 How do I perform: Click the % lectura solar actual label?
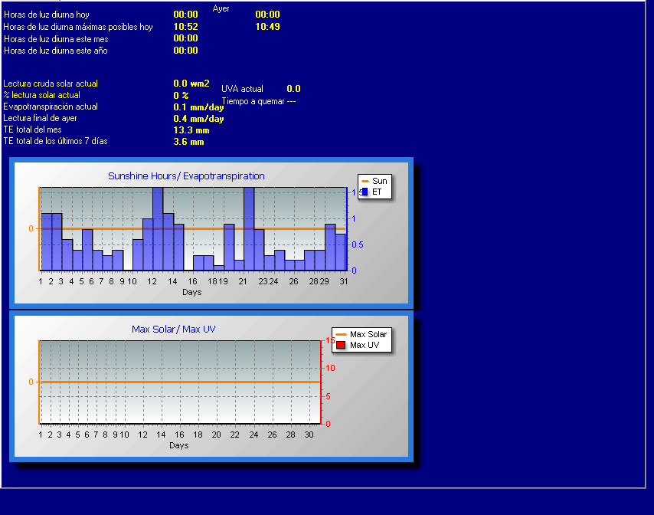coord(41,95)
